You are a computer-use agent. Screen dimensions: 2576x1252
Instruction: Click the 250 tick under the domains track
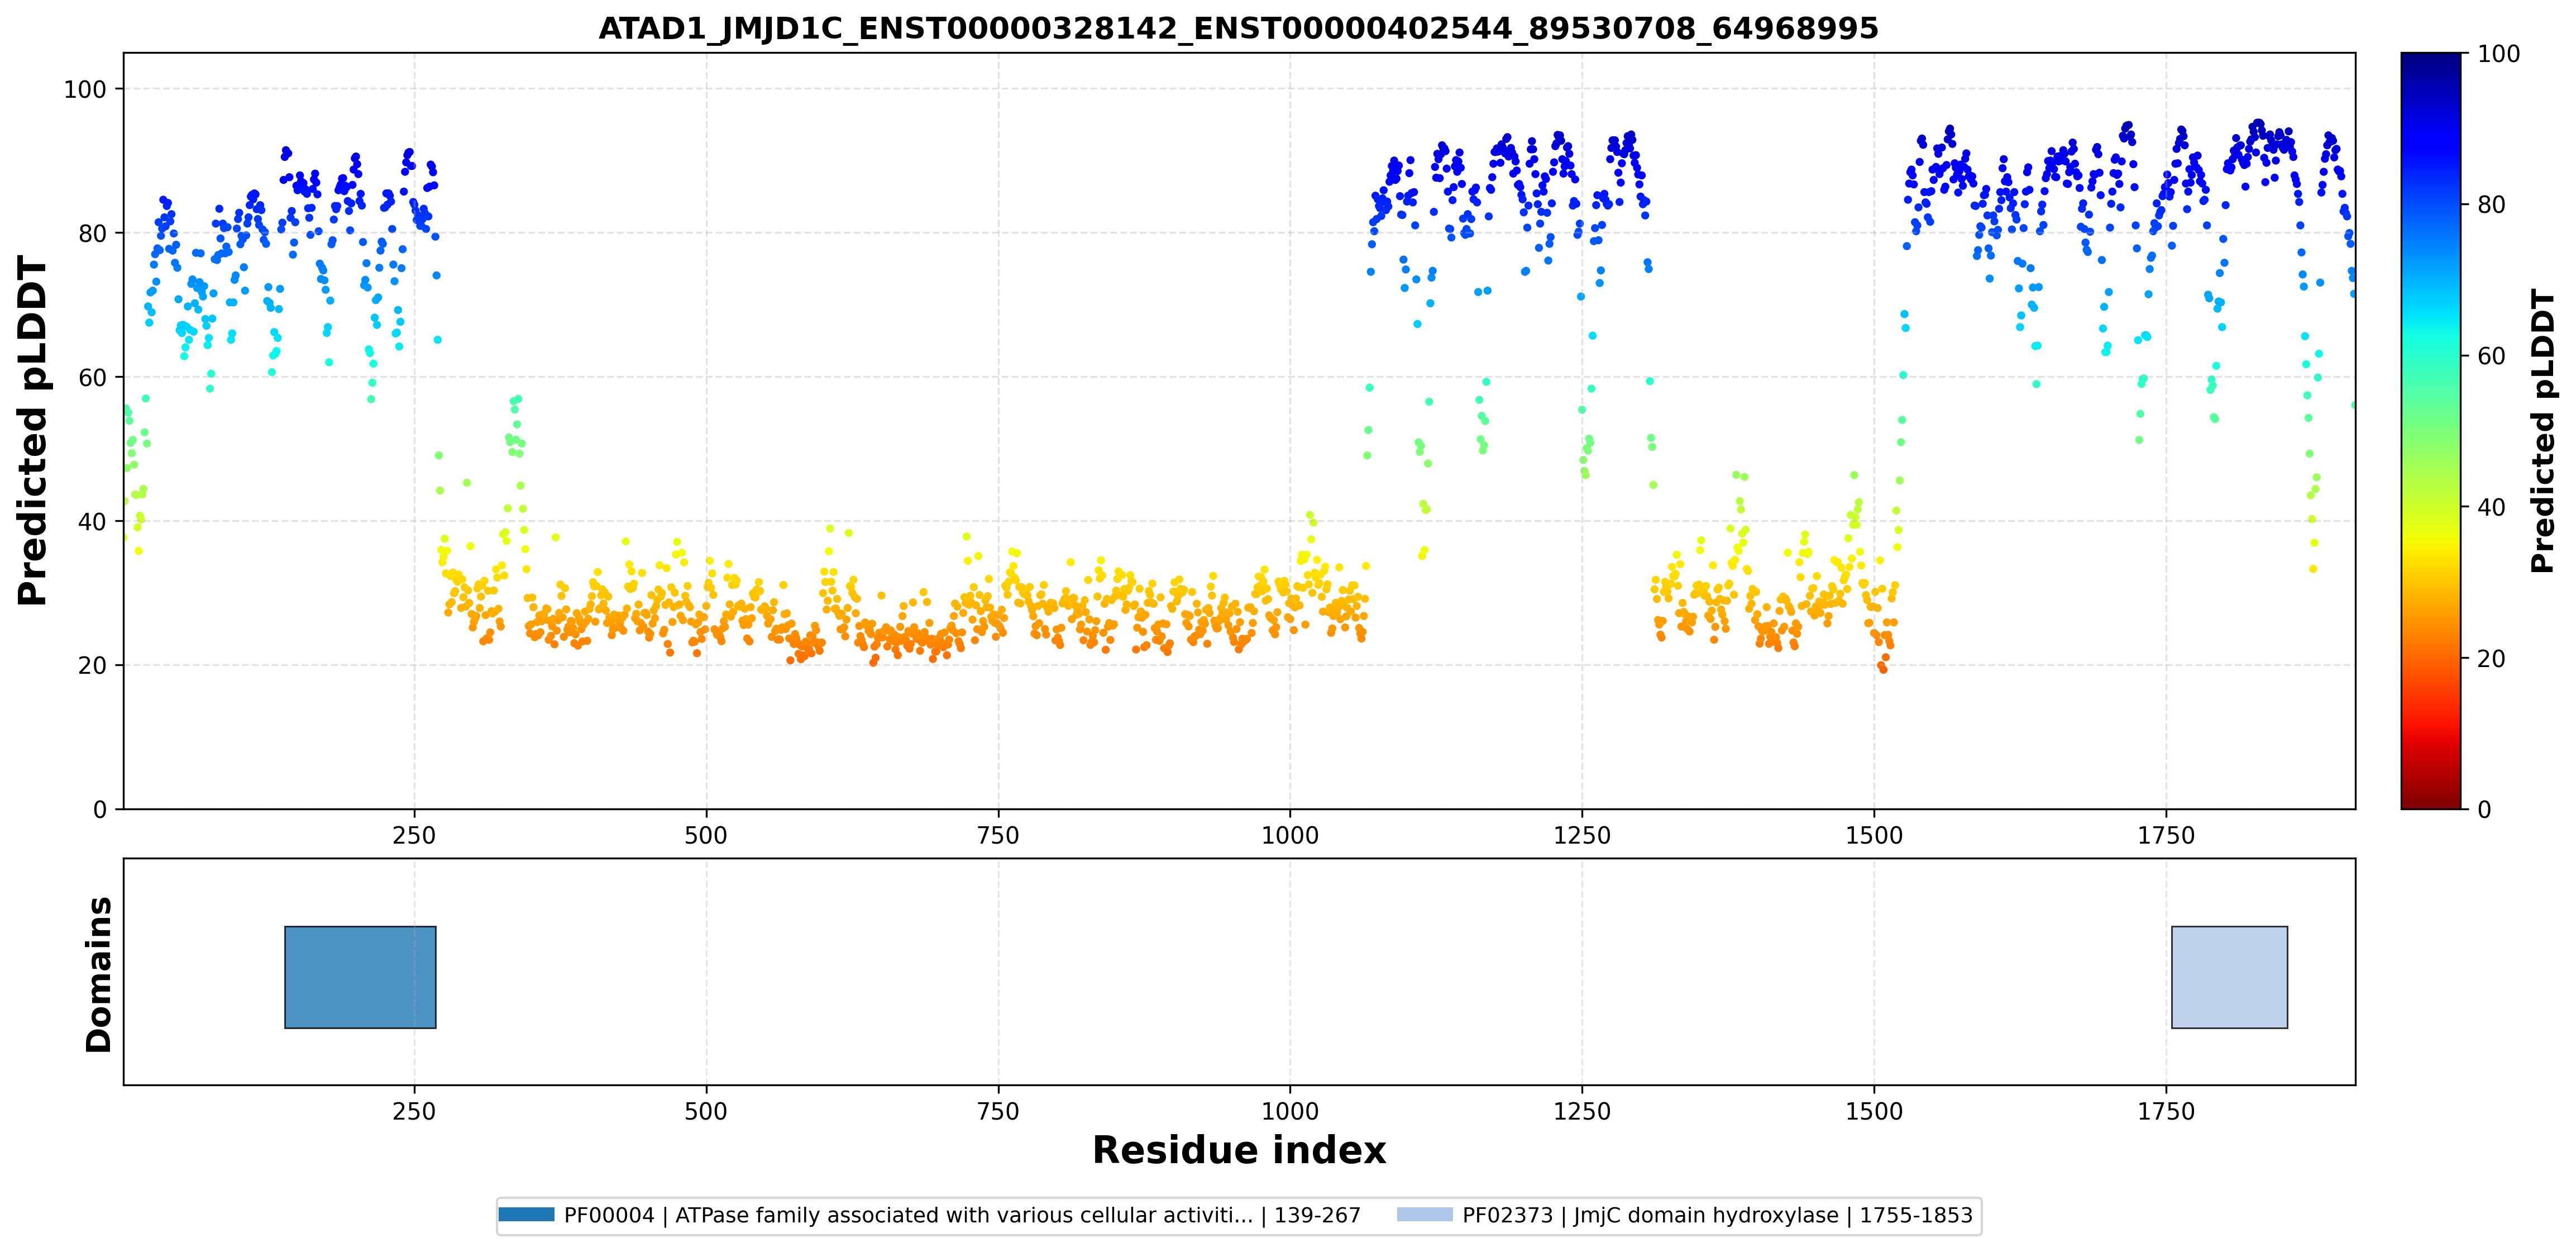click(x=414, y=1111)
